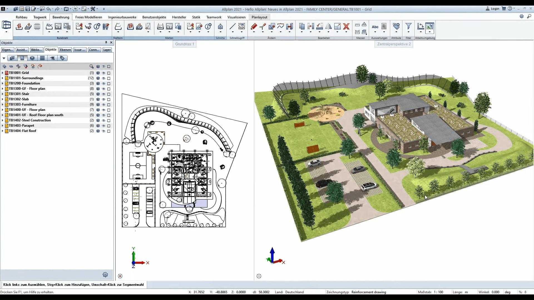Image resolution: width=534 pixels, height=300 pixels.
Task: Click the Freiform reinforcement icon
Action: [x=118, y=27]
